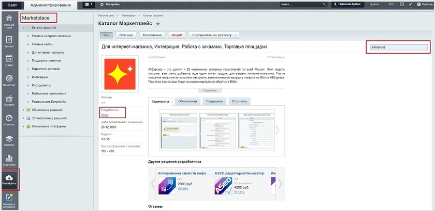Open the Установка tab

pos(239,101)
